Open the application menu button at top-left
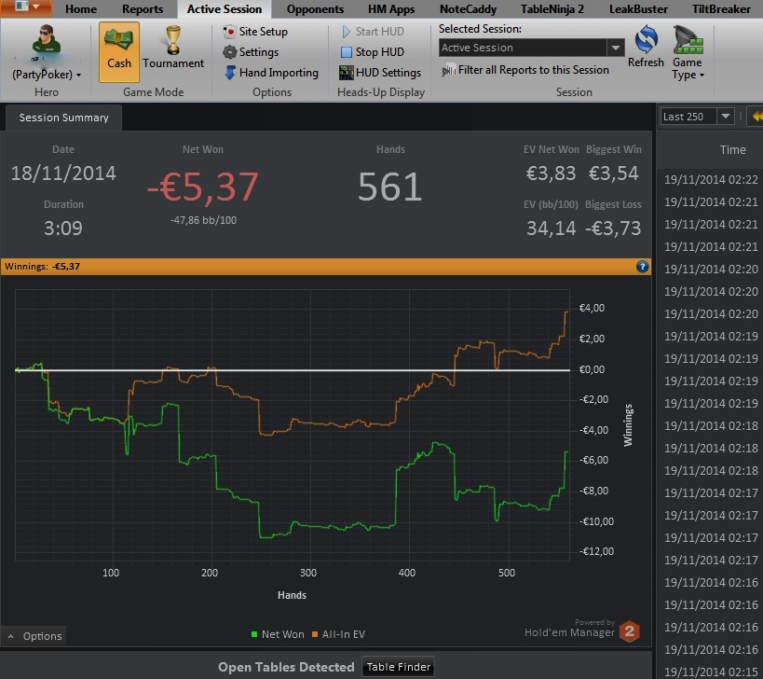Image resolution: width=763 pixels, height=679 pixels. point(25,7)
